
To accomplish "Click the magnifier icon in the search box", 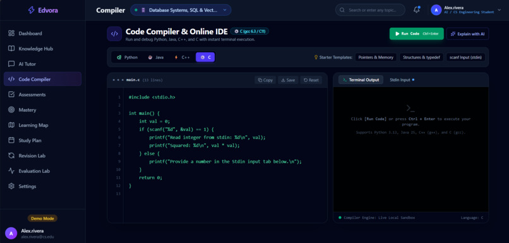I will (x=342, y=10).
